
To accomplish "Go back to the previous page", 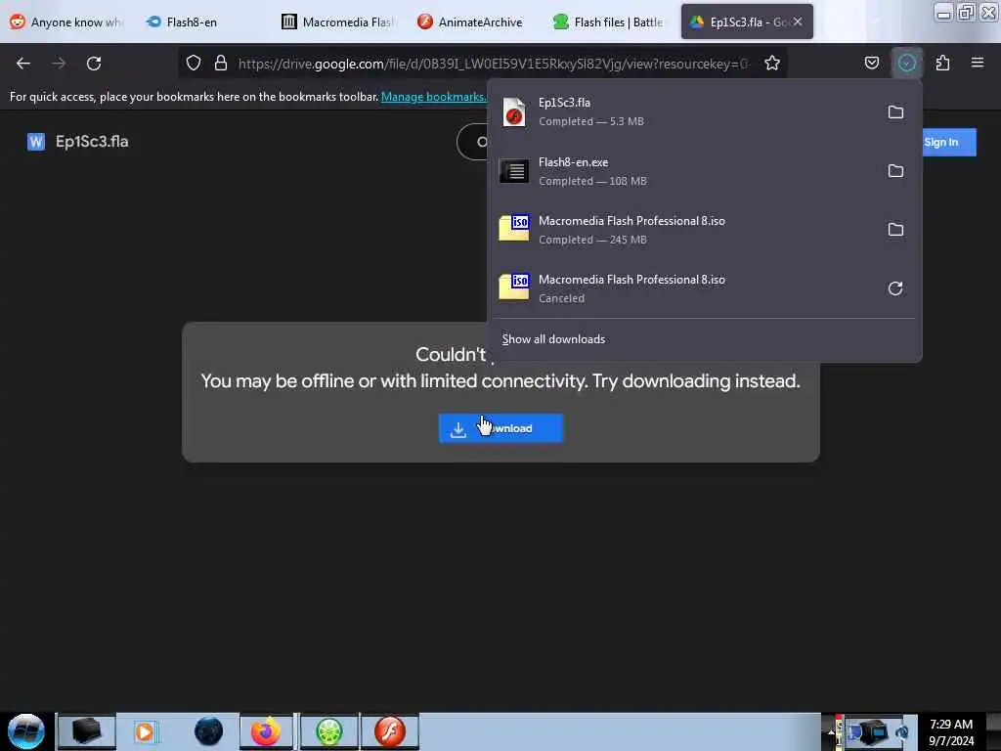I will tap(23, 64).
